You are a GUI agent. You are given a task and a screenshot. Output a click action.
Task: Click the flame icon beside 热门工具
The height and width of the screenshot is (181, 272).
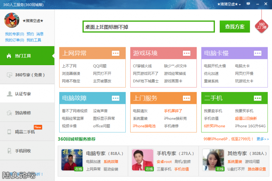point(9,56)
